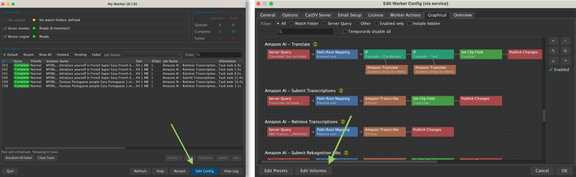Select the Recent task queue radio button

21,55
